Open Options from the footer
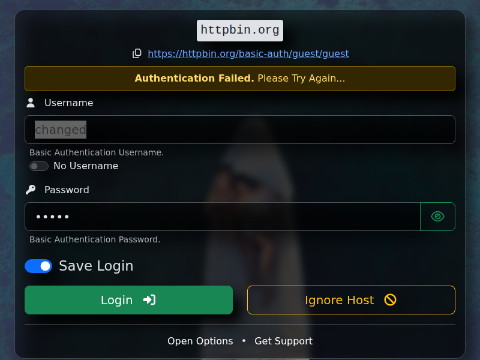Viewport: 480px width, 360px height. (200, 341)
